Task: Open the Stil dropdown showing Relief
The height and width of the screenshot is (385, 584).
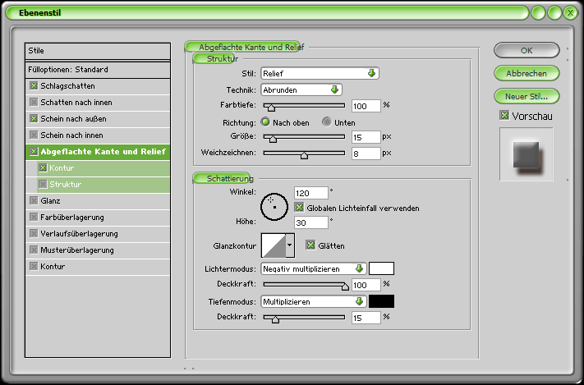Action: (x=320, y=73)
